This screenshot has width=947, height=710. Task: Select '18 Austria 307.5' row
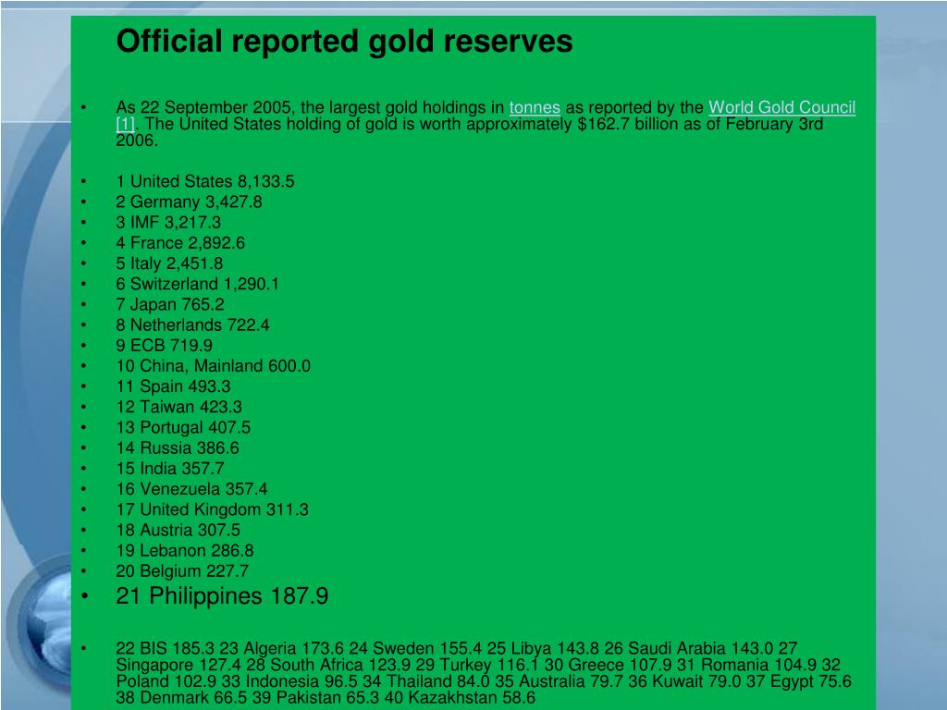point(178,531)
